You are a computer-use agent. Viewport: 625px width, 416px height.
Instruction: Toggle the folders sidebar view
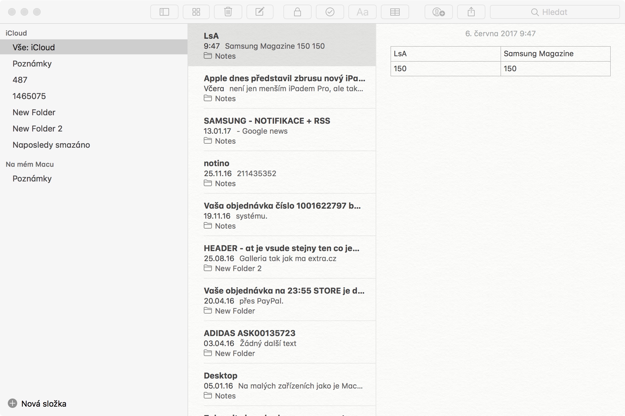(164, 12)
